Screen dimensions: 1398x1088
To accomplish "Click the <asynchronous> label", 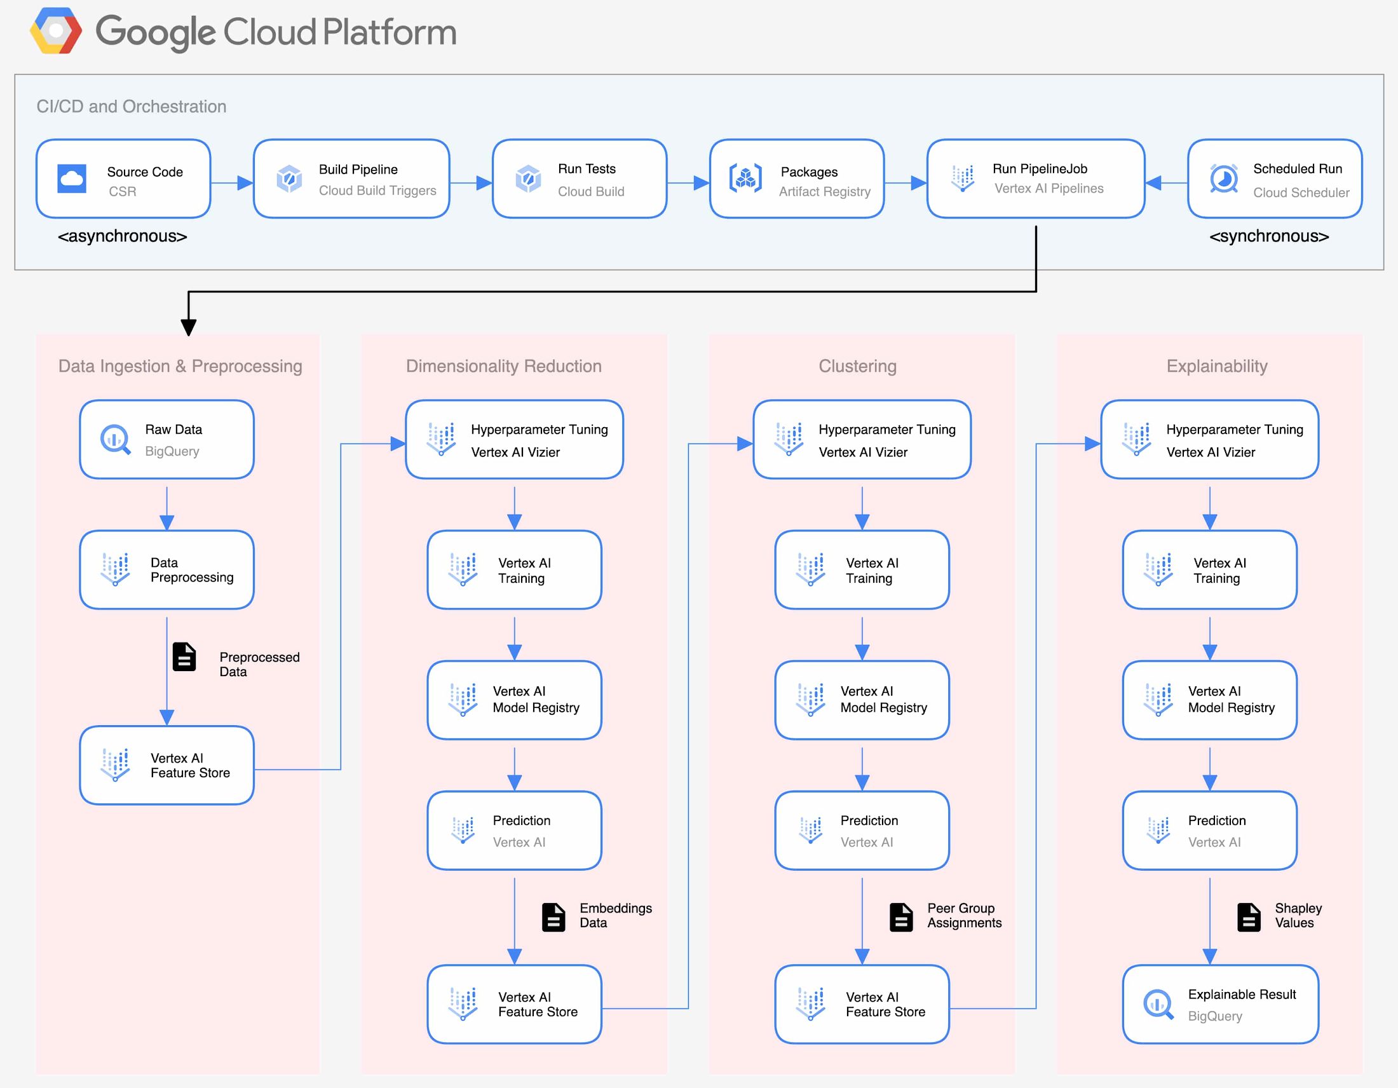I will click(x=122, y=236).
